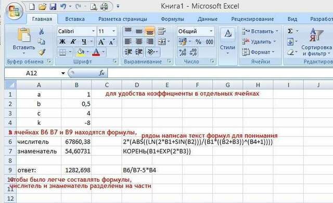Viewport: 333px width, 203px height.
Task: Click the Format Painter brush icon
Action: click(42, 52)
